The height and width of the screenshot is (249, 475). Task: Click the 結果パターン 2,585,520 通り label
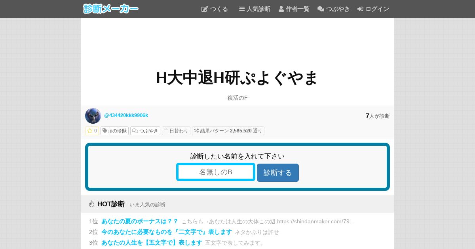pos(228,131)
